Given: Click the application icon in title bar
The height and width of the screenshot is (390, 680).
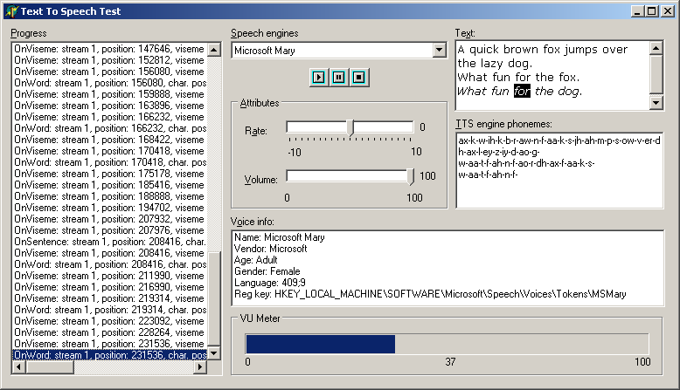Looking at the screenshot, I should click(11, 11).
